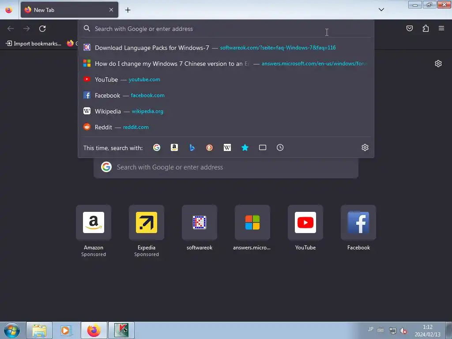Select the Facebook suggestion facebook.com

coord(226,95)
